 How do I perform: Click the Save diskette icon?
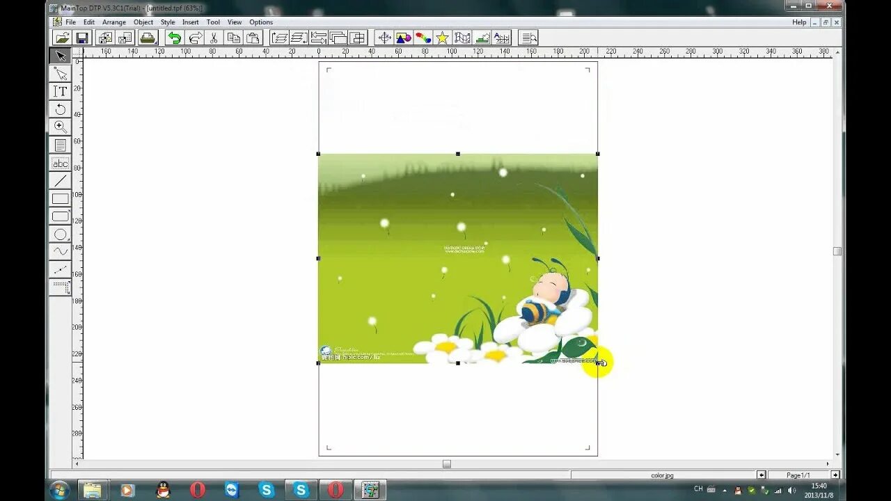(x=81, y=38)
